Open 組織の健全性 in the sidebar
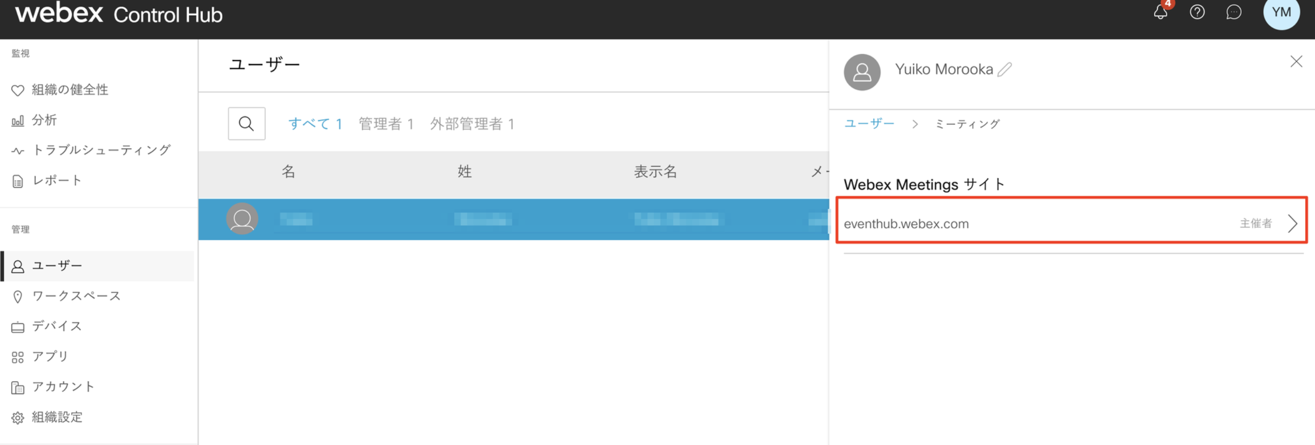The image size is (1315, 445). pyautogui.click(x=60, y=90)
